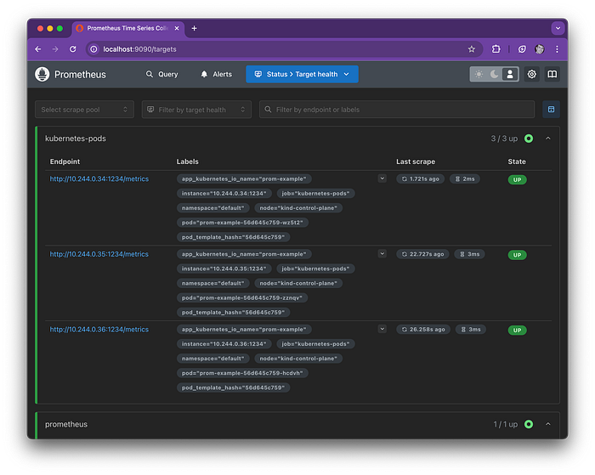Image resolution: width=595 pixels, height=475 pixels.
Task: Click UP state badge for 10.244.0.36
Action: tap(517, 330)
